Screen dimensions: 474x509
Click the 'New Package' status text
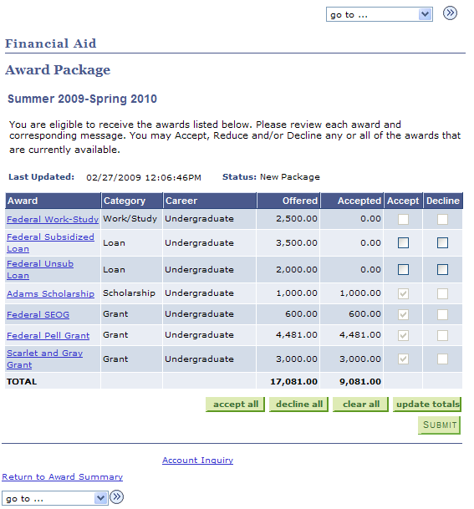coord(290,177)
